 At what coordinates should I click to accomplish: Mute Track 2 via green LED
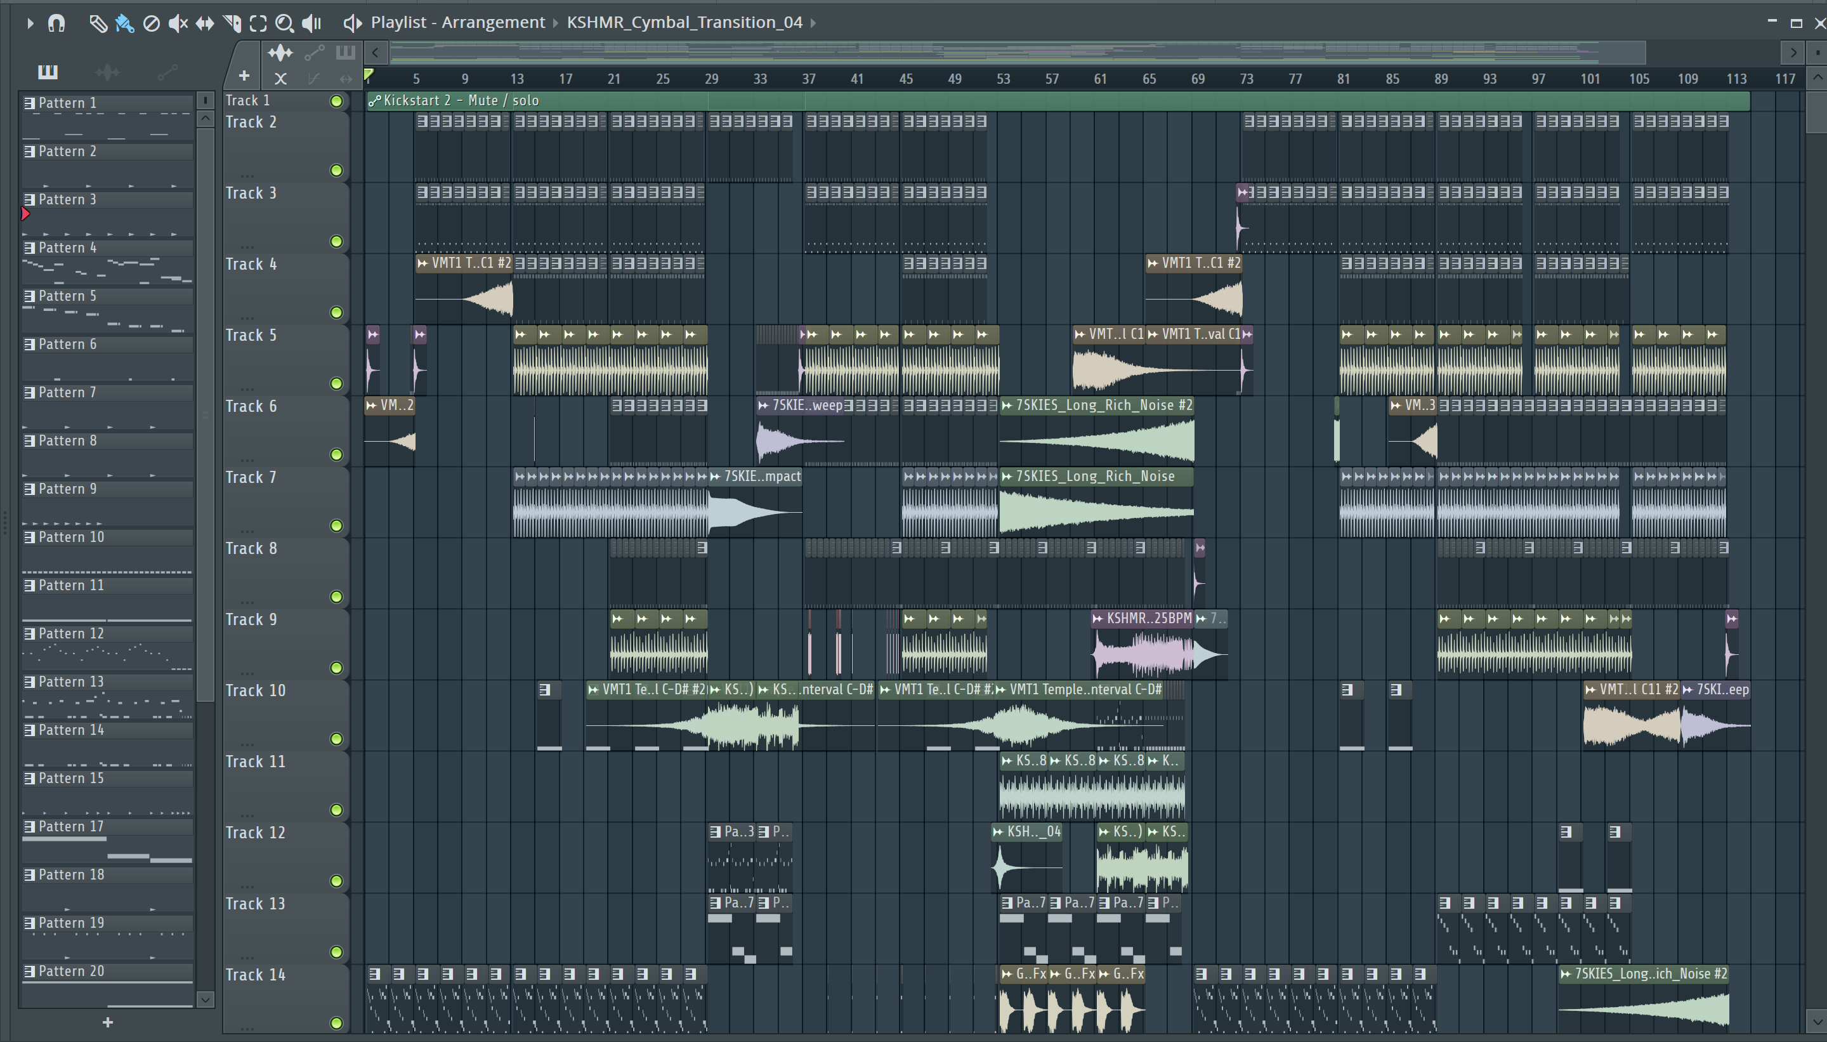click(336, 170)
